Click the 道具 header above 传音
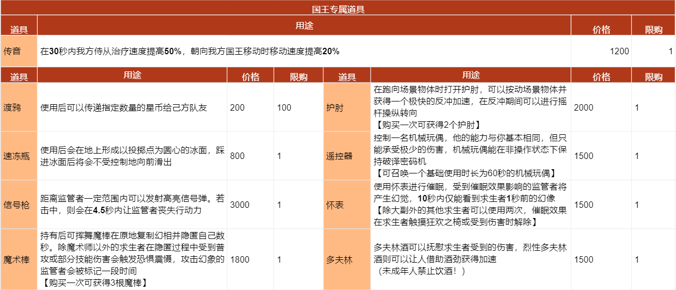Screen dimensions: 676x290 [x=19, y=30]
